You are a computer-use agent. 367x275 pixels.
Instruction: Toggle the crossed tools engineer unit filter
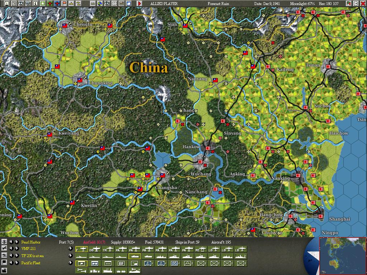[x=175, y=264]
